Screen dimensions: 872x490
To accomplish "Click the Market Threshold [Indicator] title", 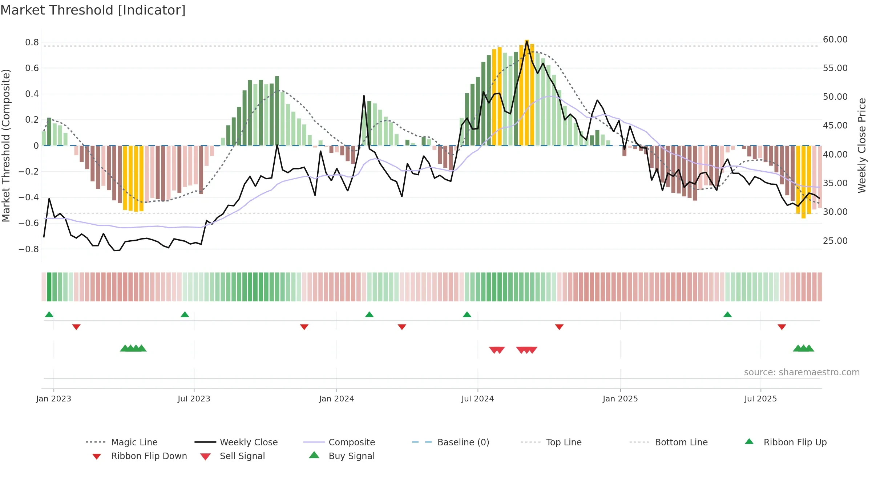I will pos(93,10).
